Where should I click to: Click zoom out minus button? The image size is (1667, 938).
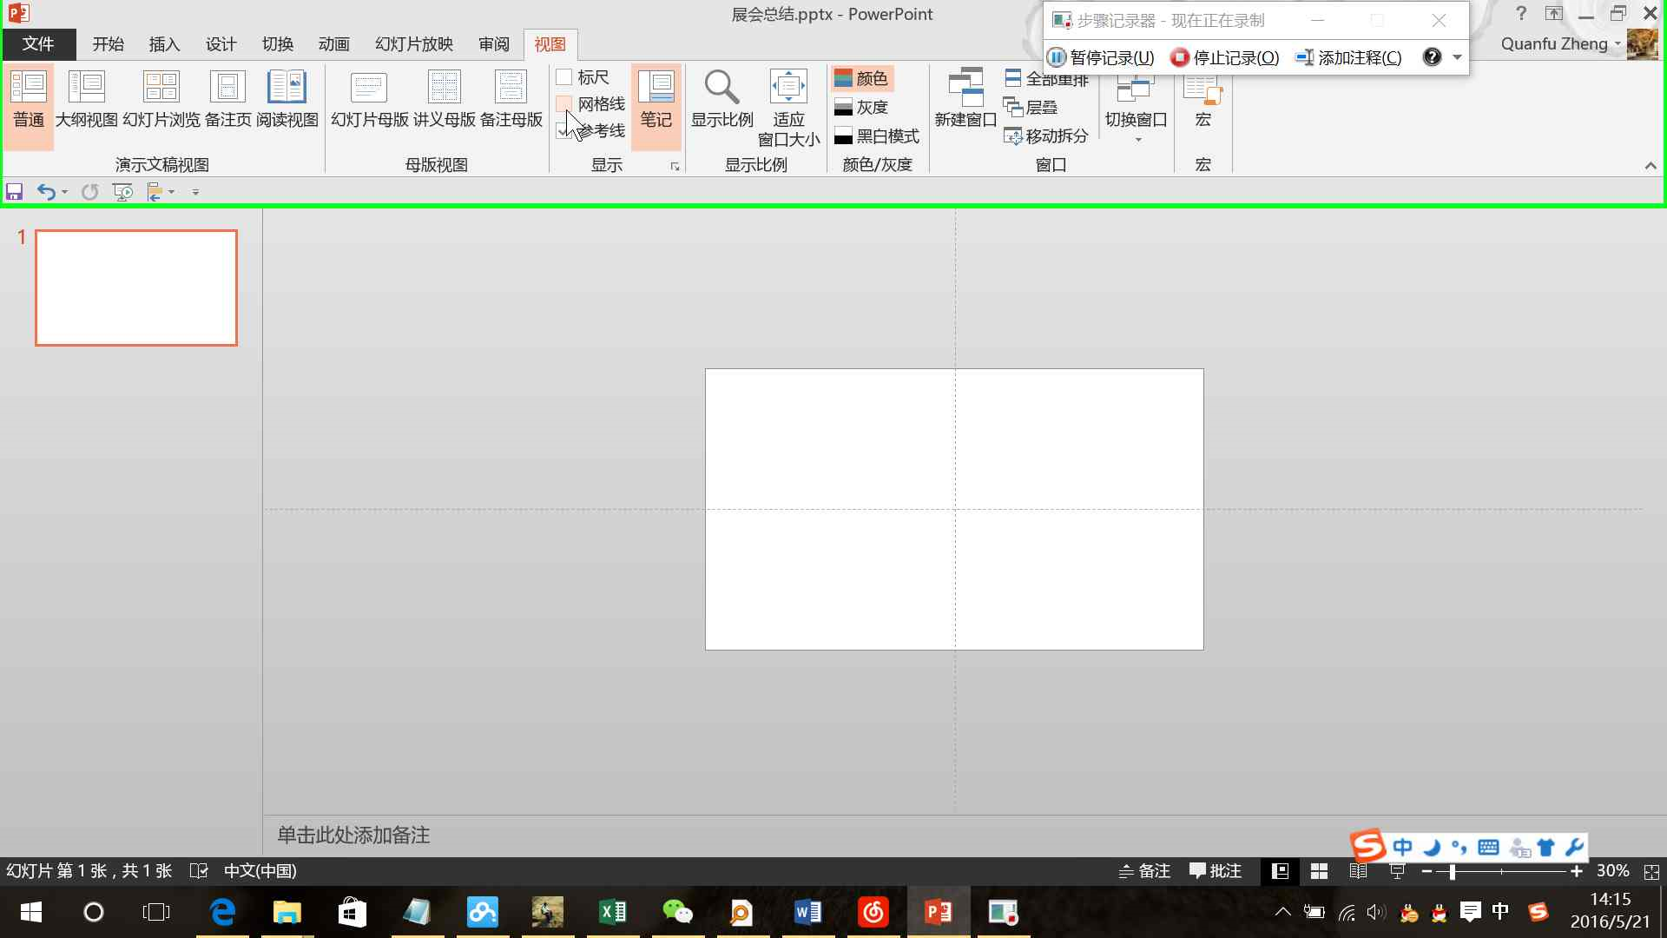(x=1427, y=871)
